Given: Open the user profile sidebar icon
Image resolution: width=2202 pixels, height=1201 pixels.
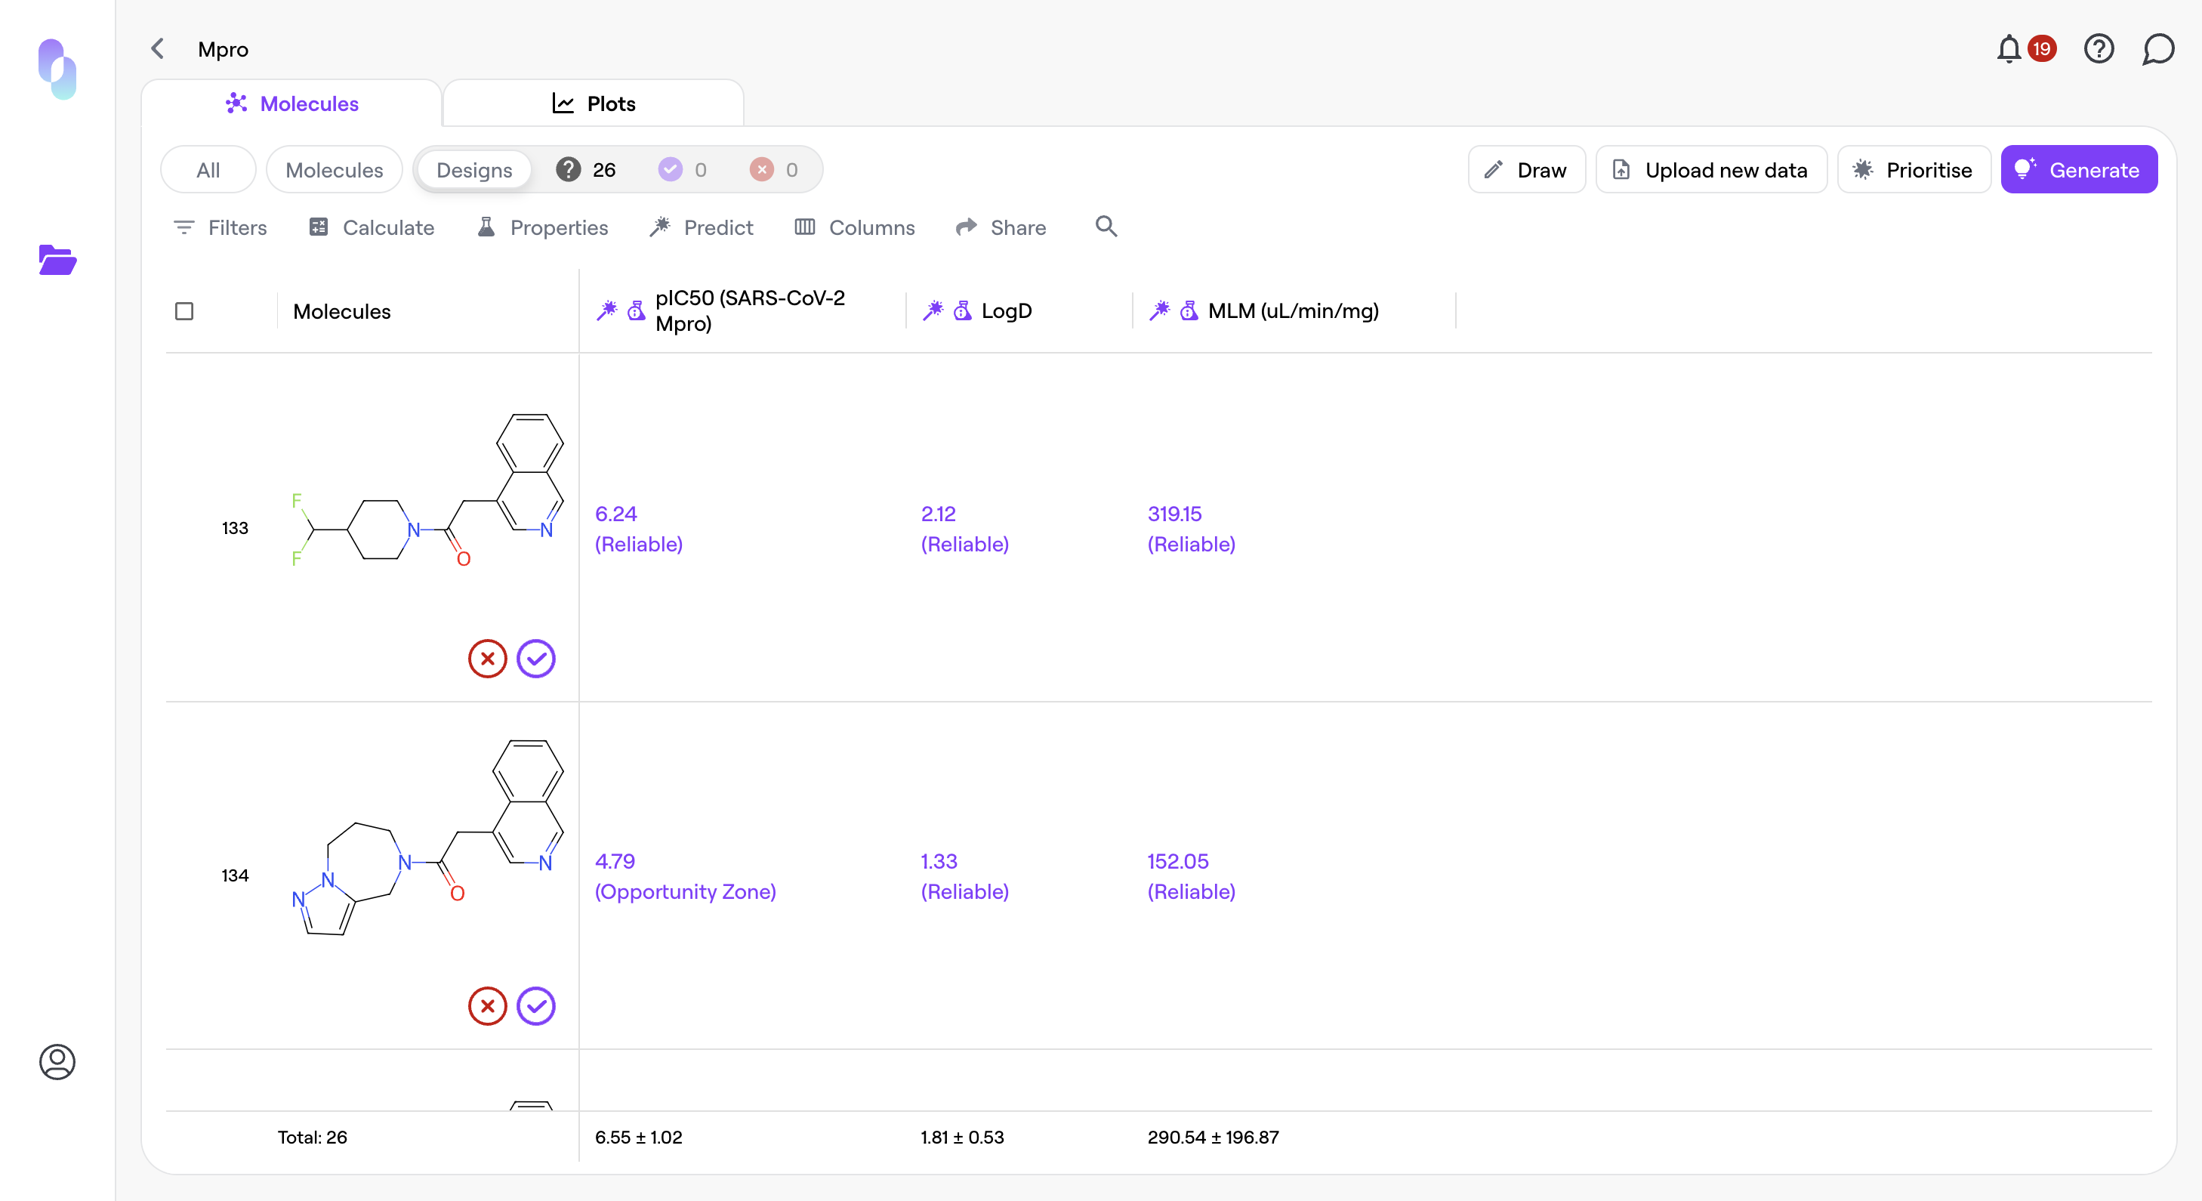Looking at the screenshot, I should [x=57, y=1062].
